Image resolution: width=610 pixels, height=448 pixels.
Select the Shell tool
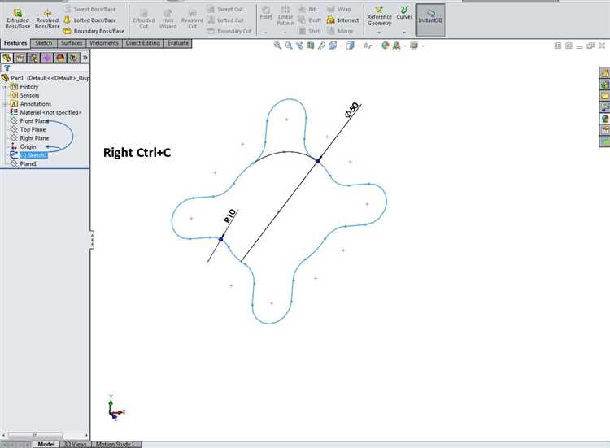(310, 31)
